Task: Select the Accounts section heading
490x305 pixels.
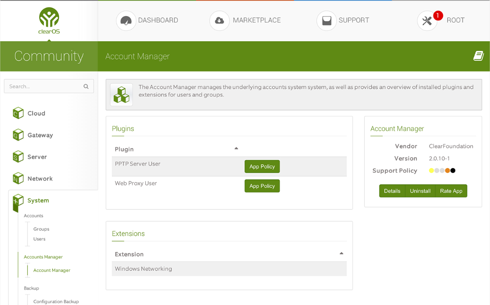Action: tap(33, 216)
